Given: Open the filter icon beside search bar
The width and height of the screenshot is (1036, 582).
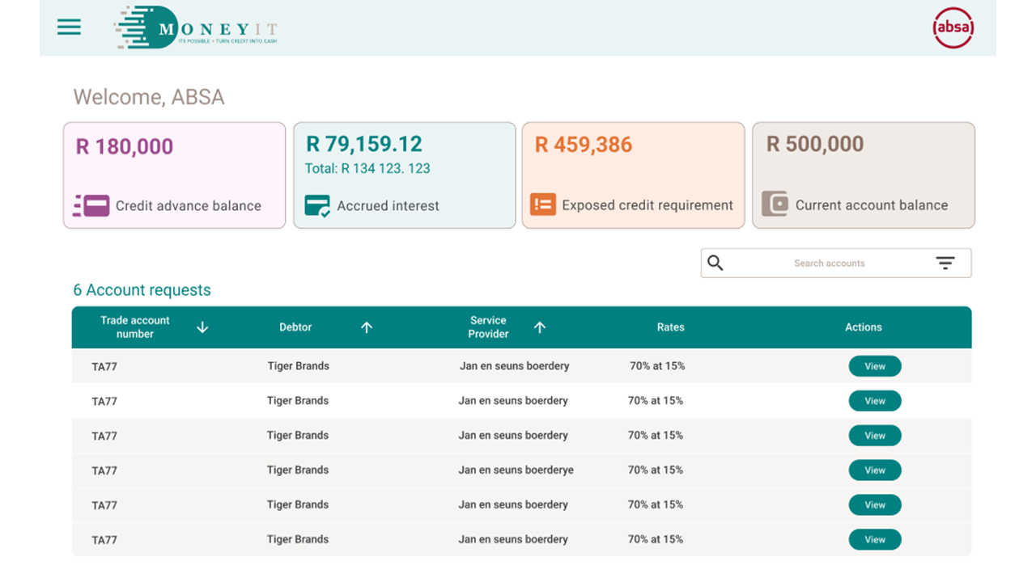Looking at the screenshot, I should pyautogui.click(x=945, y=263).
